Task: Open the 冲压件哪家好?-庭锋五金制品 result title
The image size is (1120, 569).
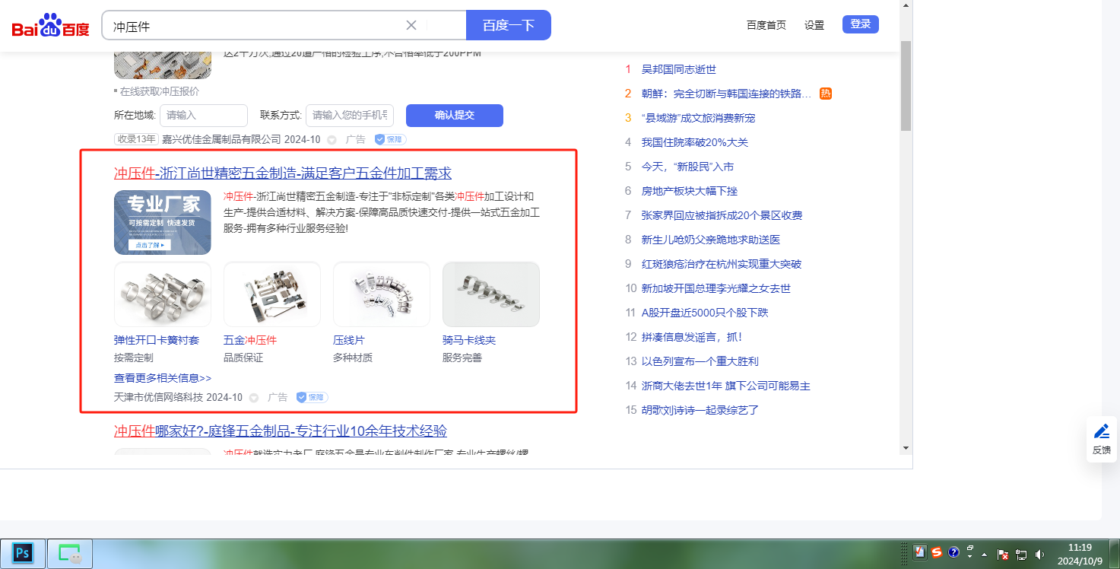Action: tap(281, 431)
